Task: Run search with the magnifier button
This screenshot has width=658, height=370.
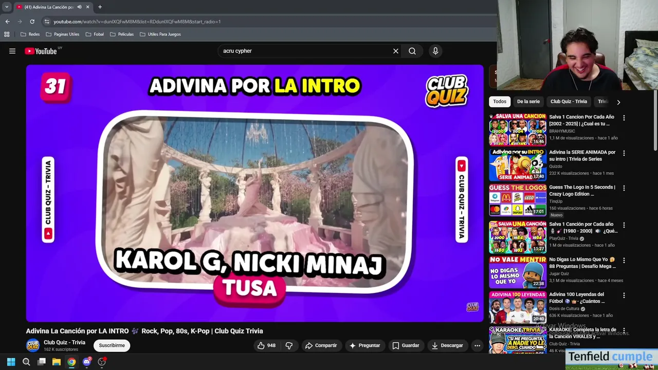Action: (412, 51)
